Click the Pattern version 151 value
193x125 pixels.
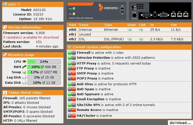pyautogui.click(x=39, y=42)
